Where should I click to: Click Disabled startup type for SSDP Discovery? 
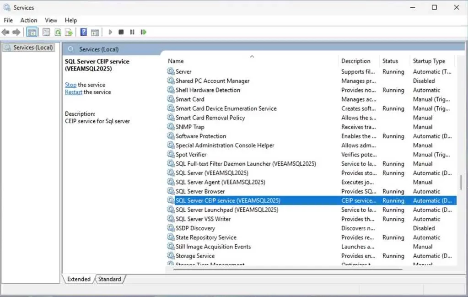pos(424,228)
